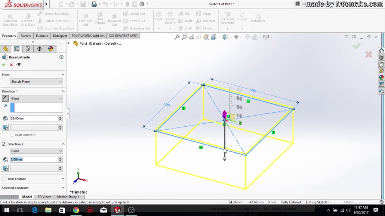Image resolution: width=385 pixels, height=216 pixels.
Task: Open the DimXpertManager tab icon
Action: pyautogui.click(x=39, y=49)
